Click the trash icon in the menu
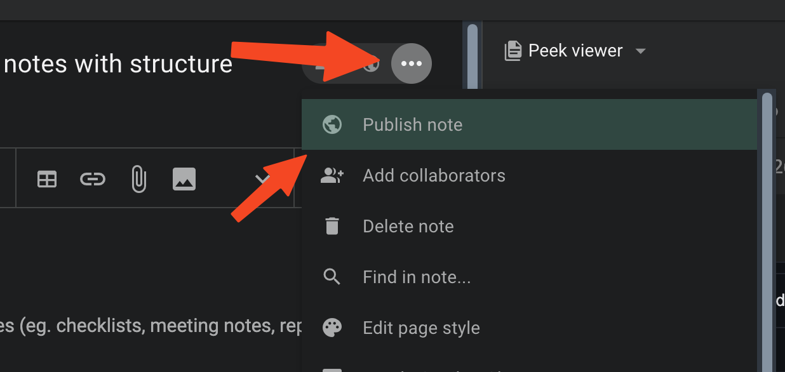 coord(332,227)
